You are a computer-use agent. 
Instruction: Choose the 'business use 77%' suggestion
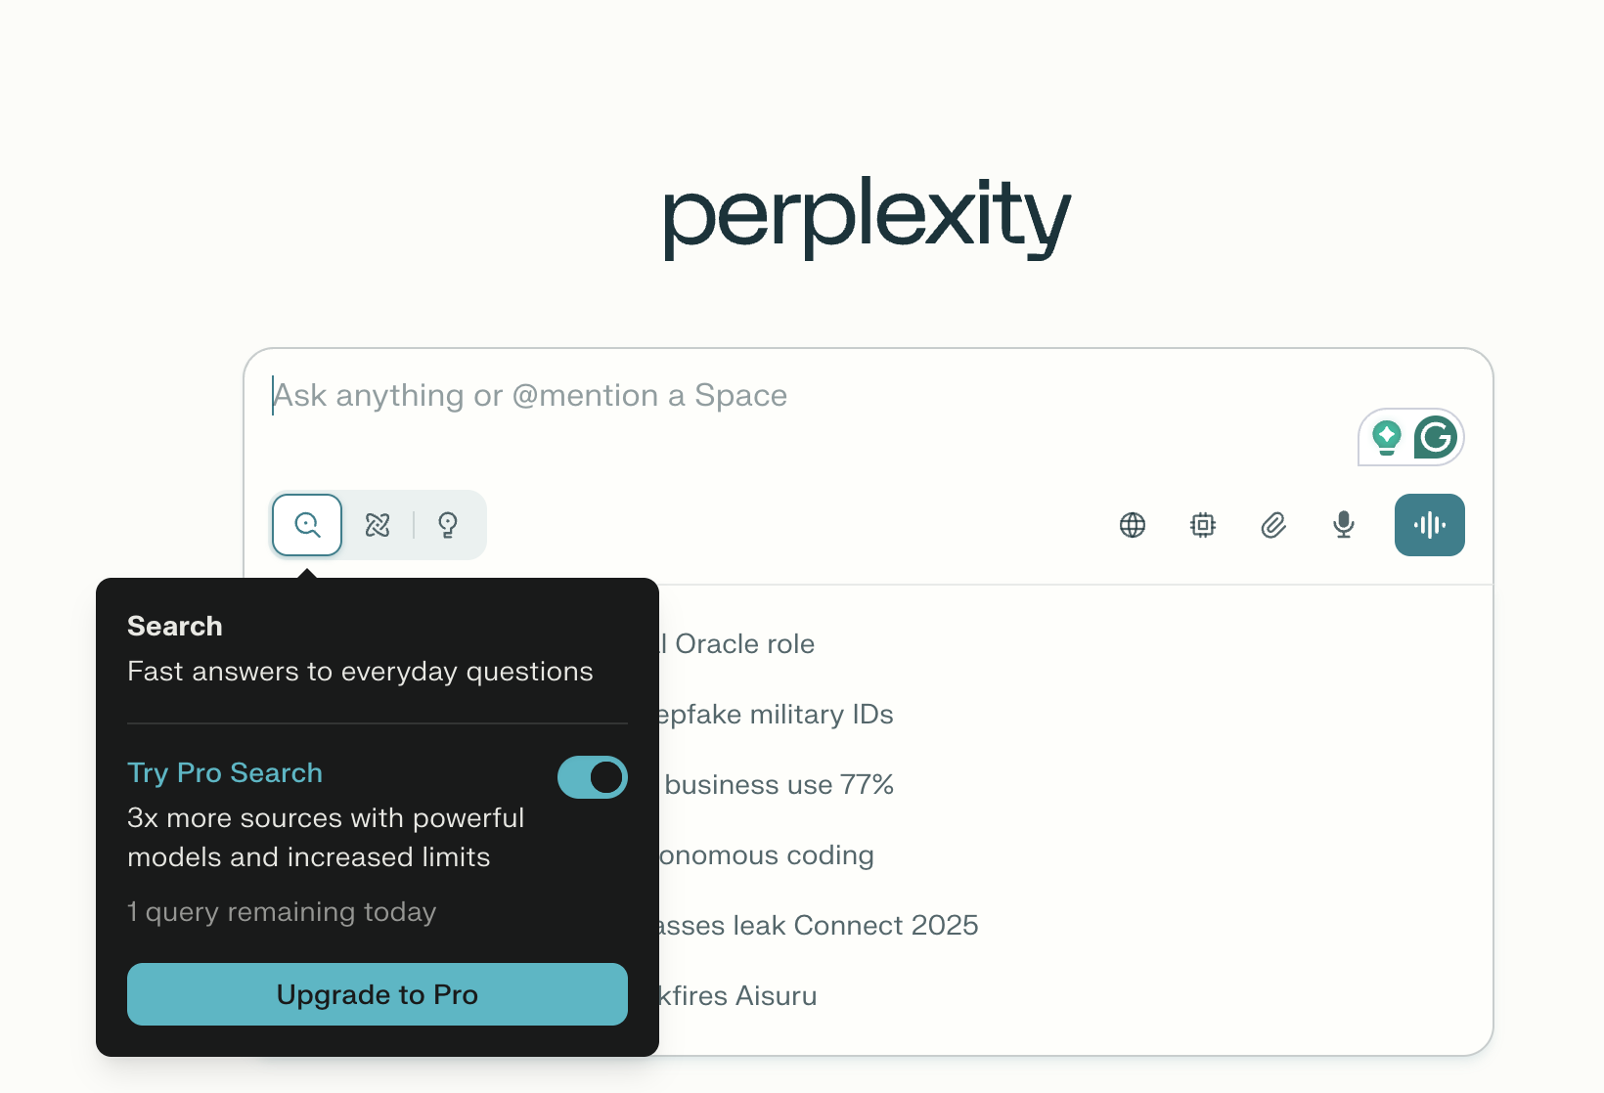point(779,785)
